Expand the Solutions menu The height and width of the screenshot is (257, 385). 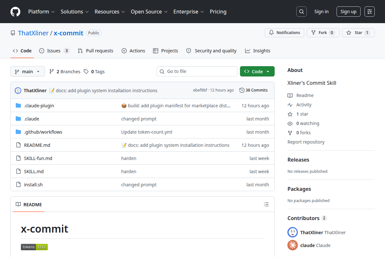click(x=74, y=12)
